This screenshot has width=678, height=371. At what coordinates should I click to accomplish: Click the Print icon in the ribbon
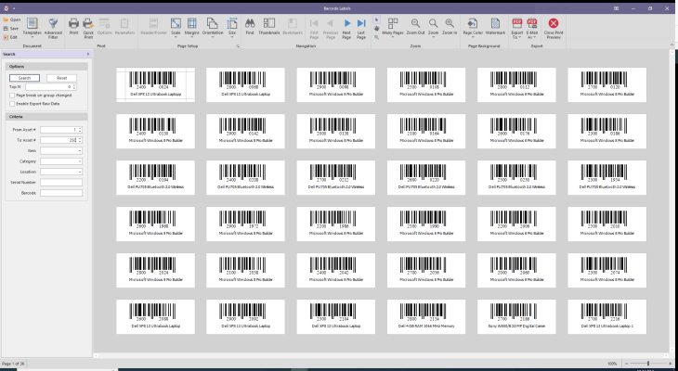pos(74,25)
